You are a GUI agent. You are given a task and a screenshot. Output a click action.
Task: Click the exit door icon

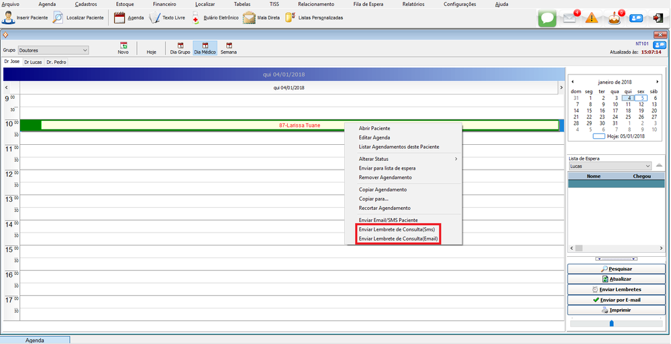tap(658, 18)
